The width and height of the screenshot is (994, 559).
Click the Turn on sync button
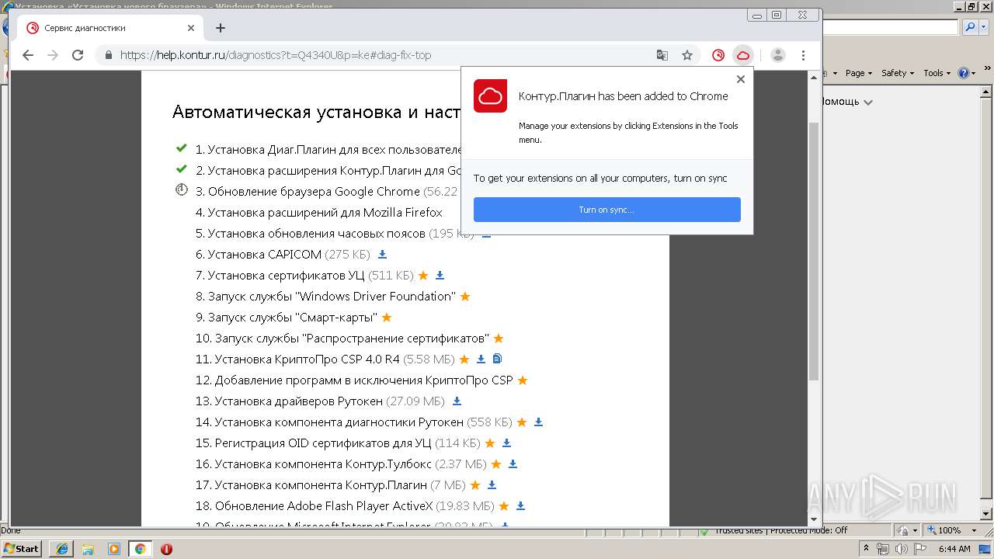[607, 210]
